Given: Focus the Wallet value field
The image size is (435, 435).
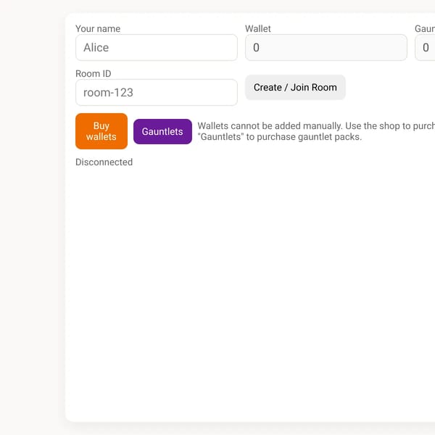Looking at the screenshot, I should coord(326,47).
